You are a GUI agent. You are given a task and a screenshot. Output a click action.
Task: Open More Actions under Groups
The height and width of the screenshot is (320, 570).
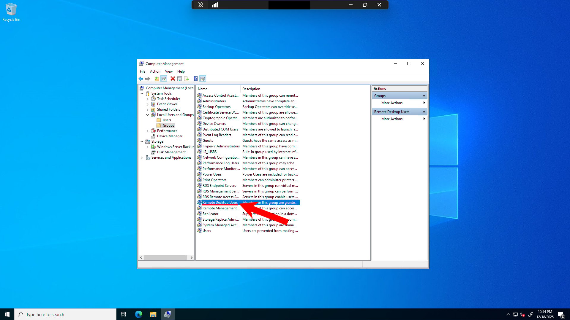[x=400, y=103]
